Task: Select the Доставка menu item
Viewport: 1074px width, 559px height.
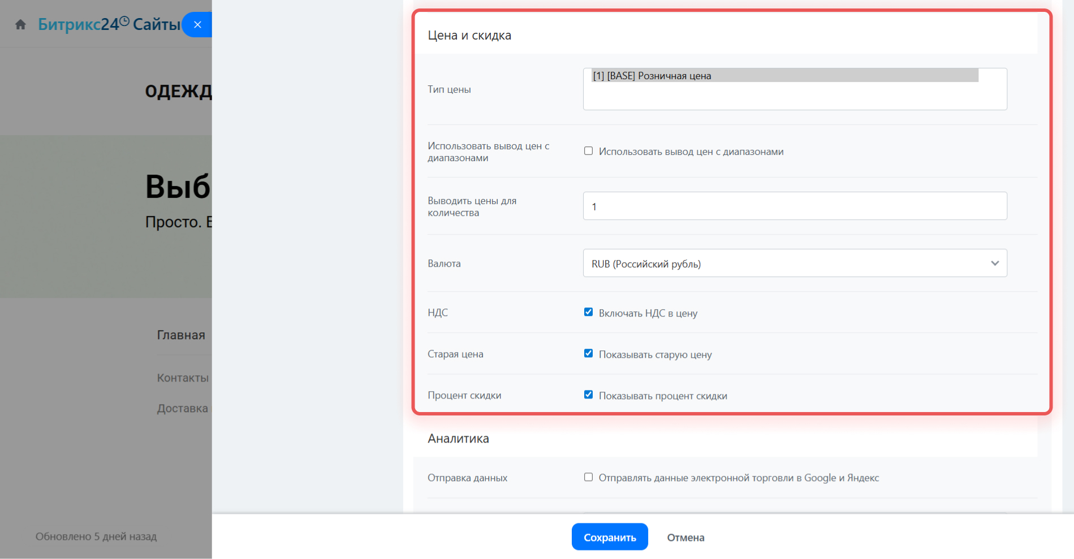Action: [182, 408]
